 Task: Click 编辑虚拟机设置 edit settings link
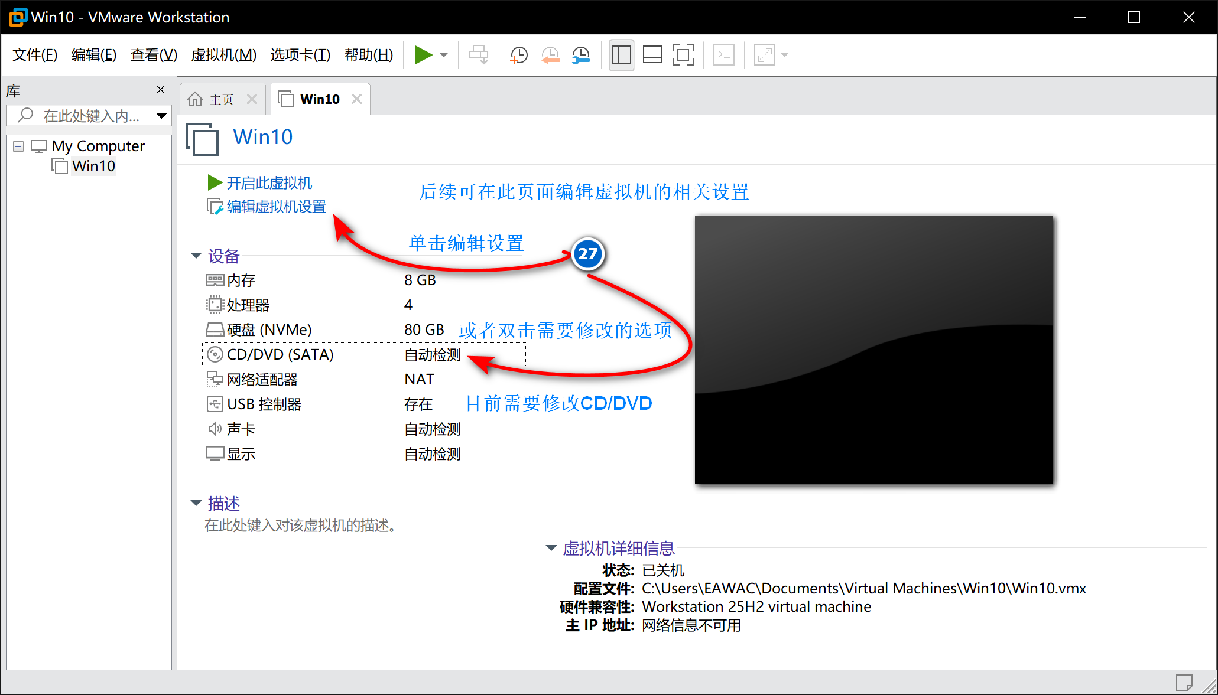pyautogui.click(x=276, y=207)
